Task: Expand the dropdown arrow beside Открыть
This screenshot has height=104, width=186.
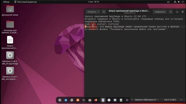Action: click(98, 12)
